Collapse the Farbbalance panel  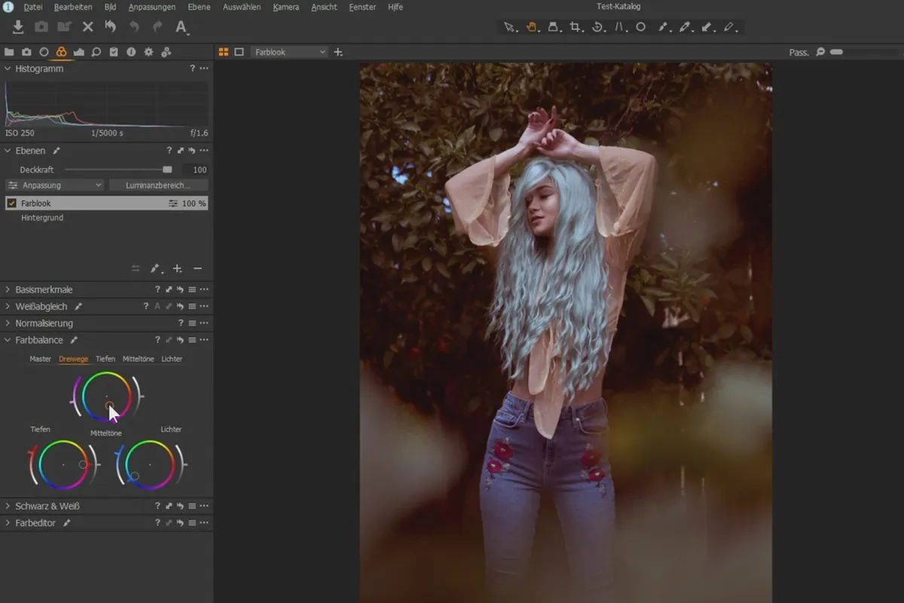coord(8,340)
